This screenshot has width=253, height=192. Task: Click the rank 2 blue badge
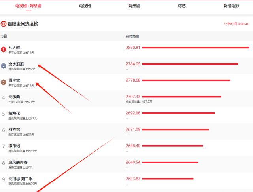(x=4, y=66)
